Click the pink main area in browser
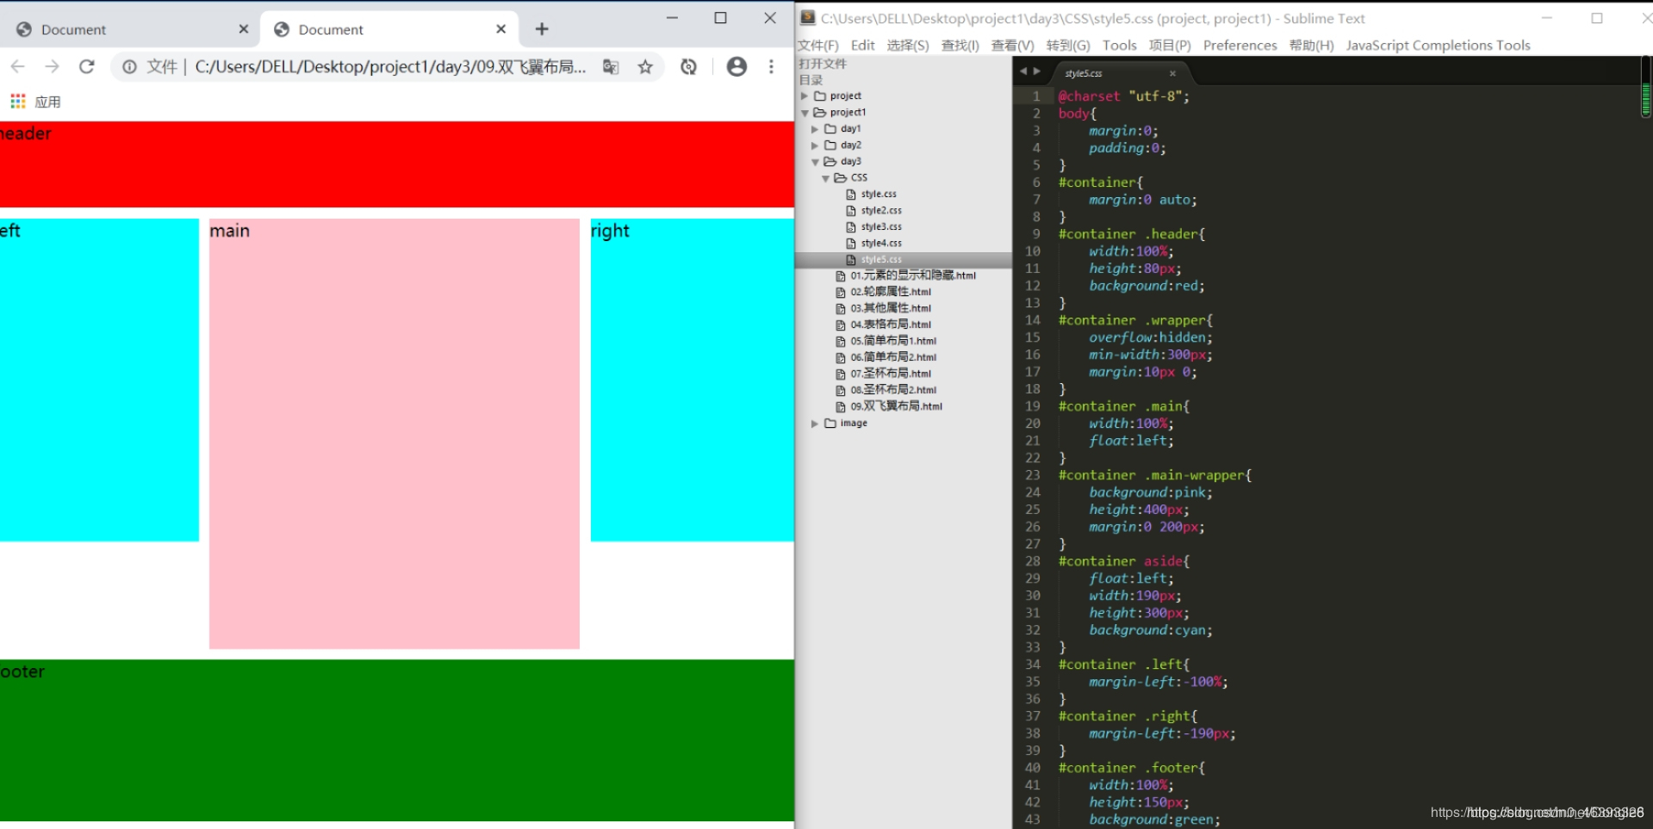Screen dimensions: 1653x829 point(395,433)
